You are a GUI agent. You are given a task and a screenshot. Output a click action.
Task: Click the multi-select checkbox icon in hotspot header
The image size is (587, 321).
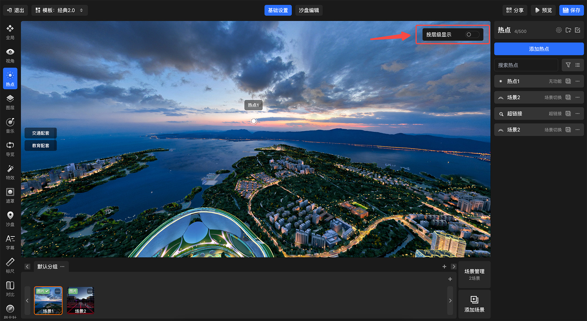[578, 30]
